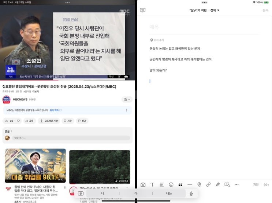Tap 오프라인 저장 download button
This screenshot has width=272, height=203.
pos(49,121)
